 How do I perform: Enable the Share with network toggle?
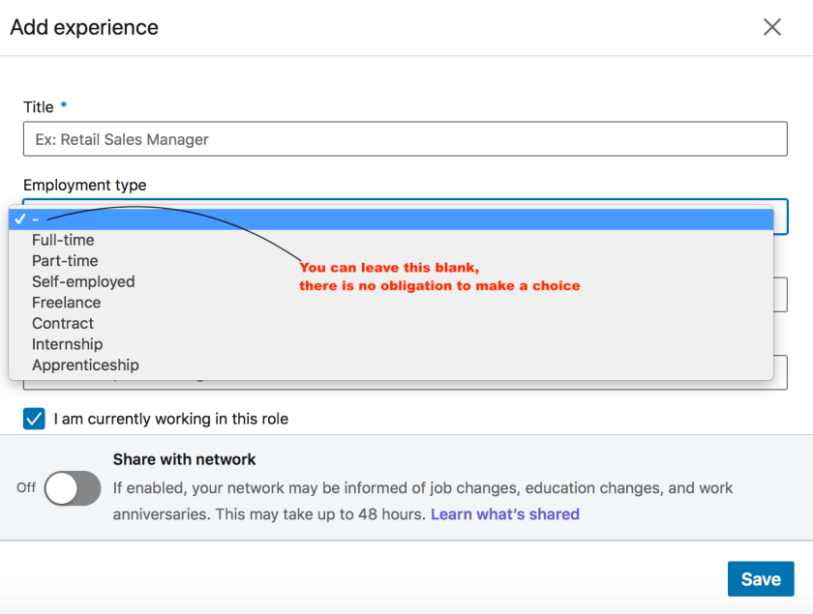(73, 488)
